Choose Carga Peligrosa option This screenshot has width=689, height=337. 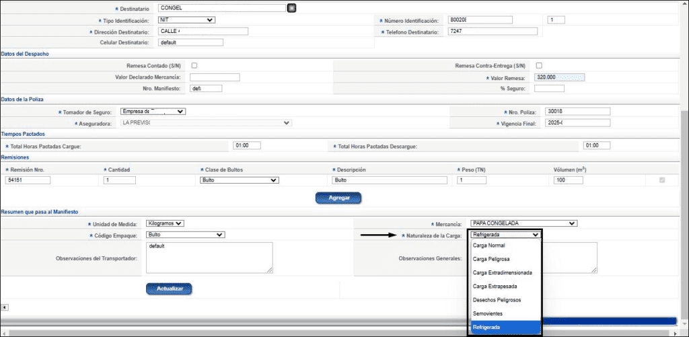click(x=491, y=259)
